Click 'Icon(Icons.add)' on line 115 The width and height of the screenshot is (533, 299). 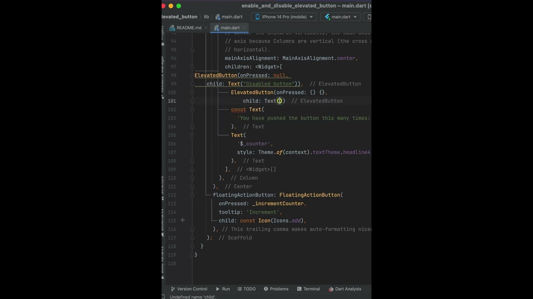(281, 221)
